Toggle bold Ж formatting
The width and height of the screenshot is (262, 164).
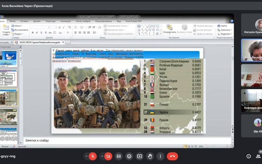[32, 32]
